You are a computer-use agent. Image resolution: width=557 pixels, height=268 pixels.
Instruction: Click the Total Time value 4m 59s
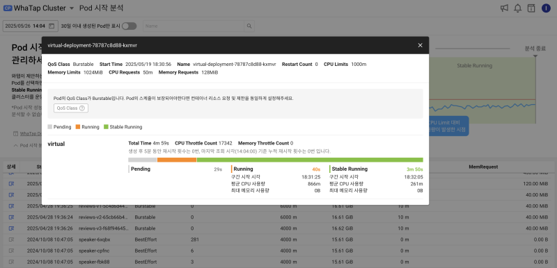pyautogui.click(x=162, y=144)
